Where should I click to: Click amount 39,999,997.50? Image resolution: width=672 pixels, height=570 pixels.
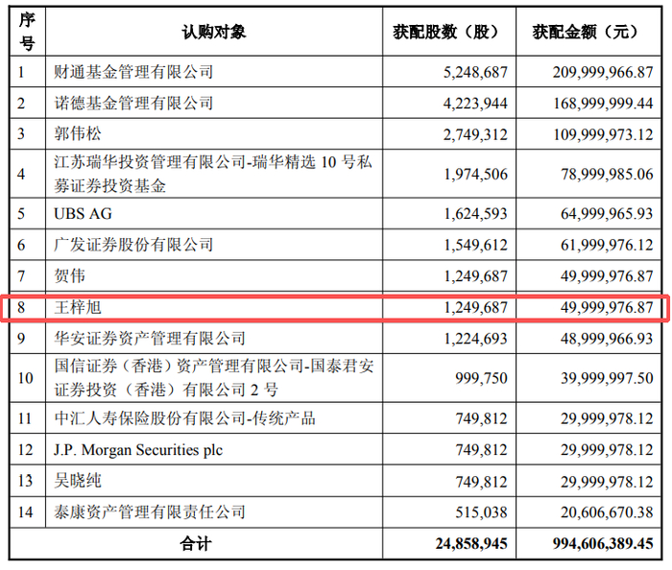coord(608,378)
